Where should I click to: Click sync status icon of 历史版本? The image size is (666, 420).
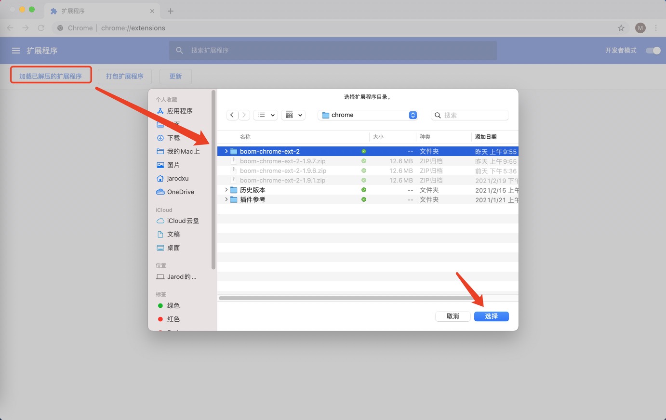pyautogui.click(x=364, y=190)
